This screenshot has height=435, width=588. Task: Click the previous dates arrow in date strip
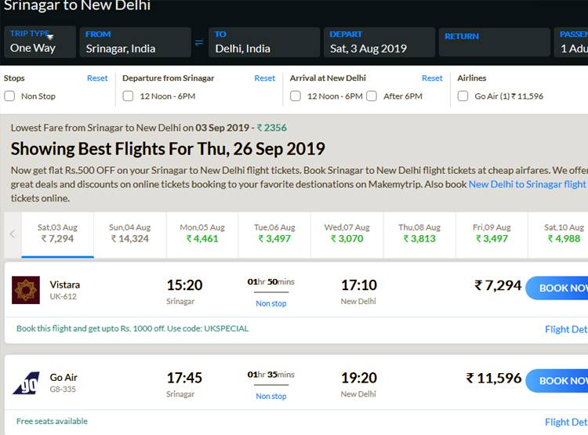[12, 234]
